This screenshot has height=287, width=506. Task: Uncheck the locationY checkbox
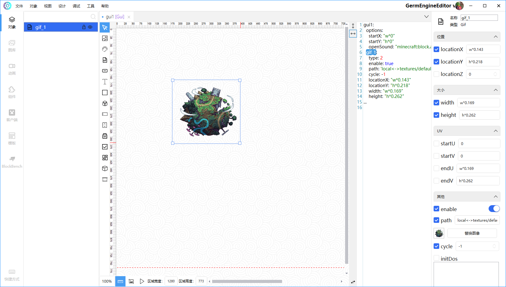[436, 62]
